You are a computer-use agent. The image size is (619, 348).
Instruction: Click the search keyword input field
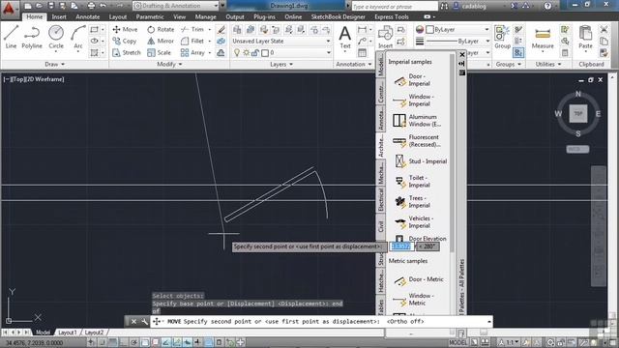click(395, 7)
